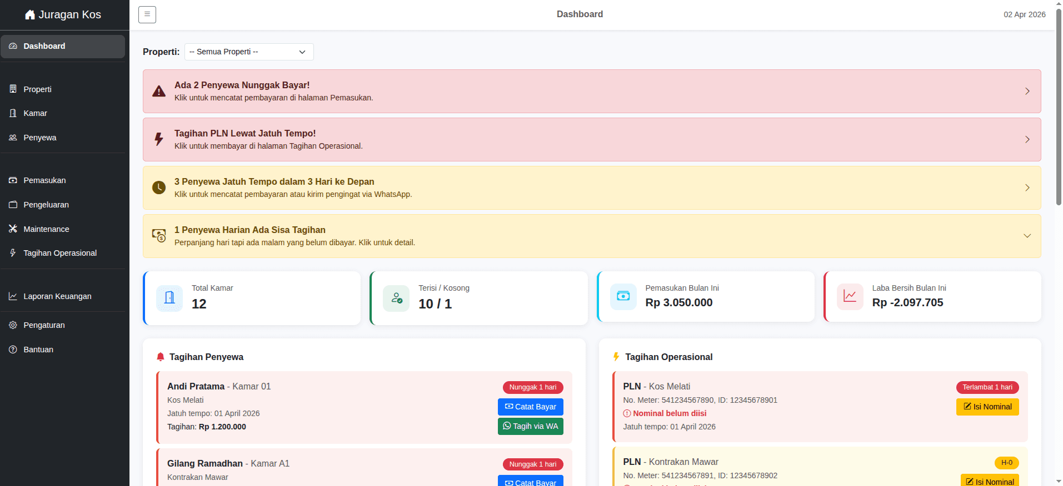
Task: Open Pengaturan settings page
Action: (x=63, y=325)
